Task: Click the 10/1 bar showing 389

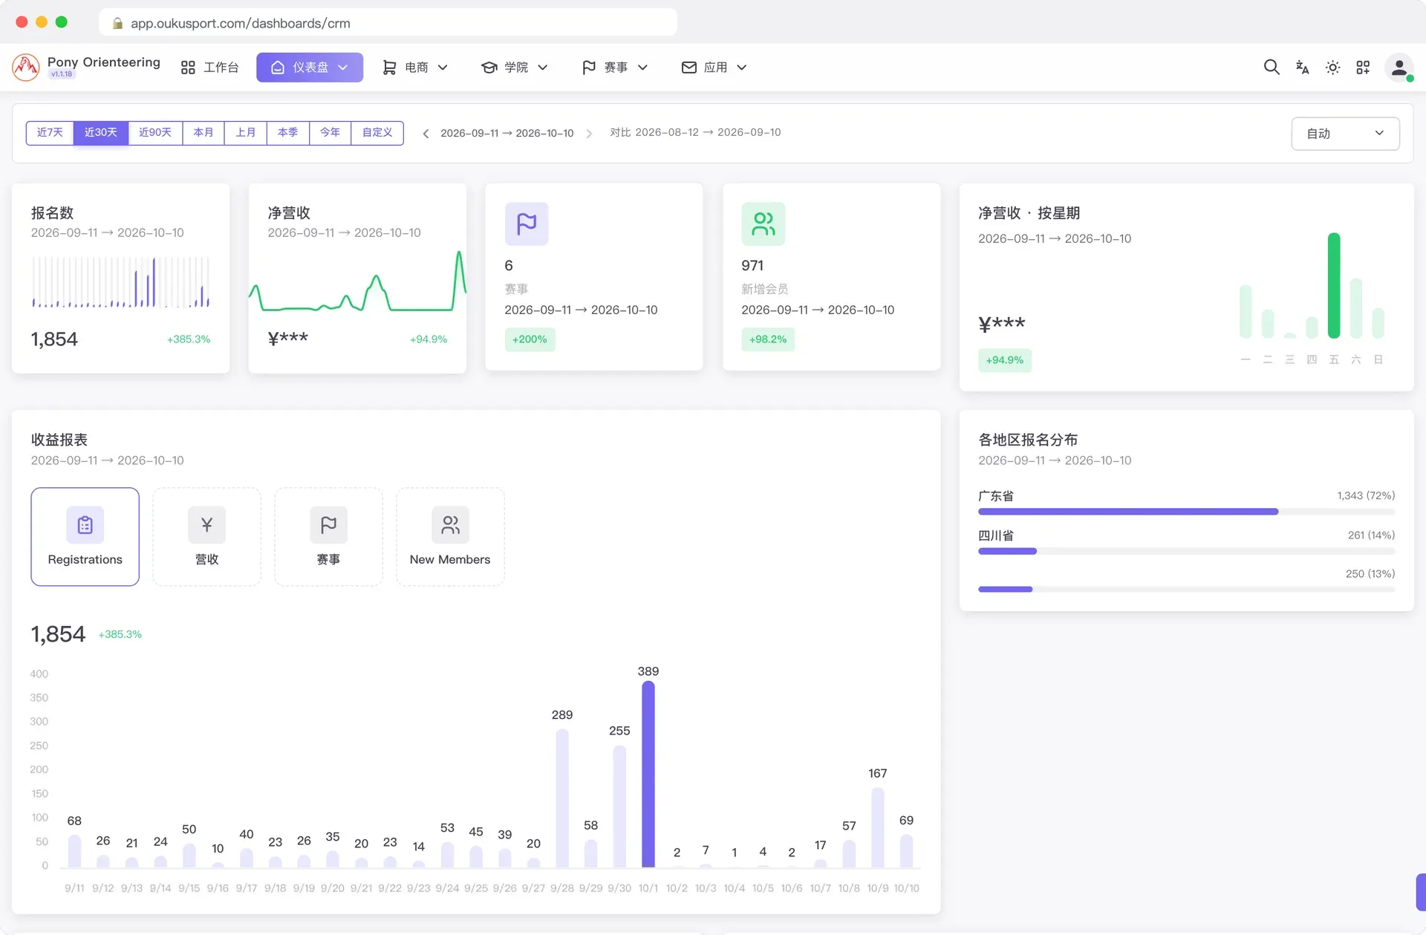Action: 648,774
